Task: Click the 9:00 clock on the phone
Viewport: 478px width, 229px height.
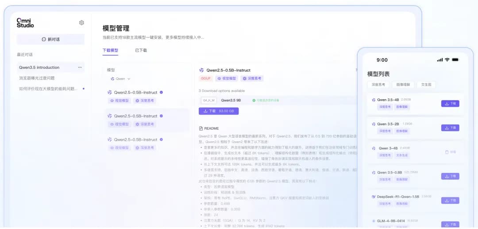Action: 382,60
